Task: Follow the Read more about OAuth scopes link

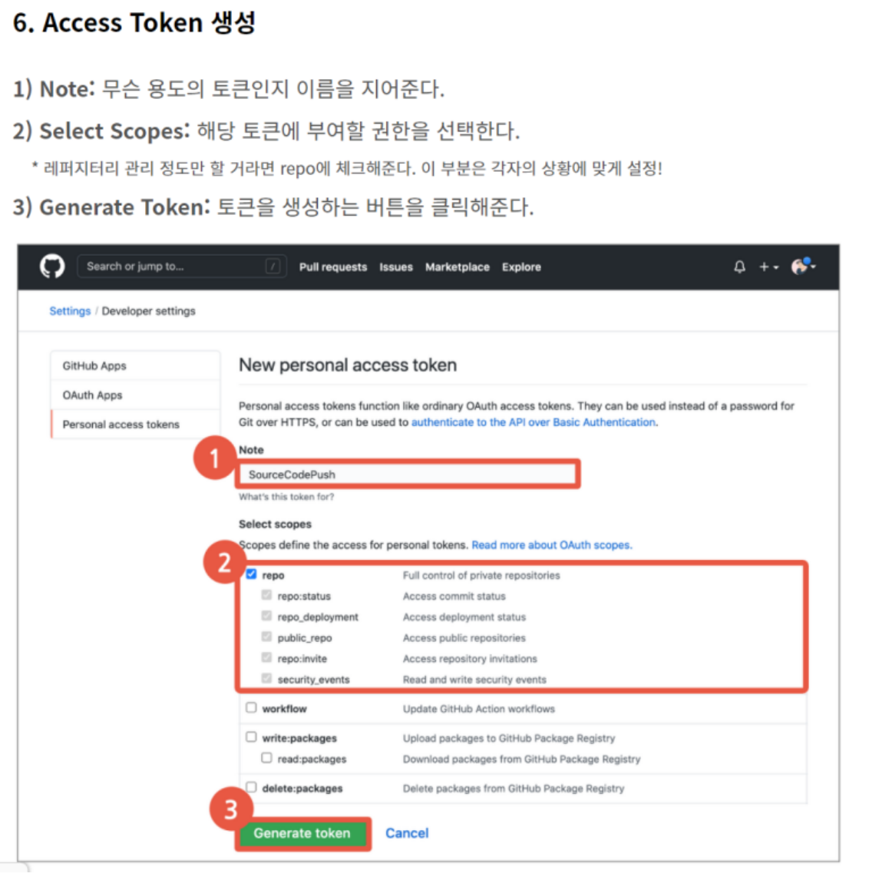Action: [x=551, y=544]
